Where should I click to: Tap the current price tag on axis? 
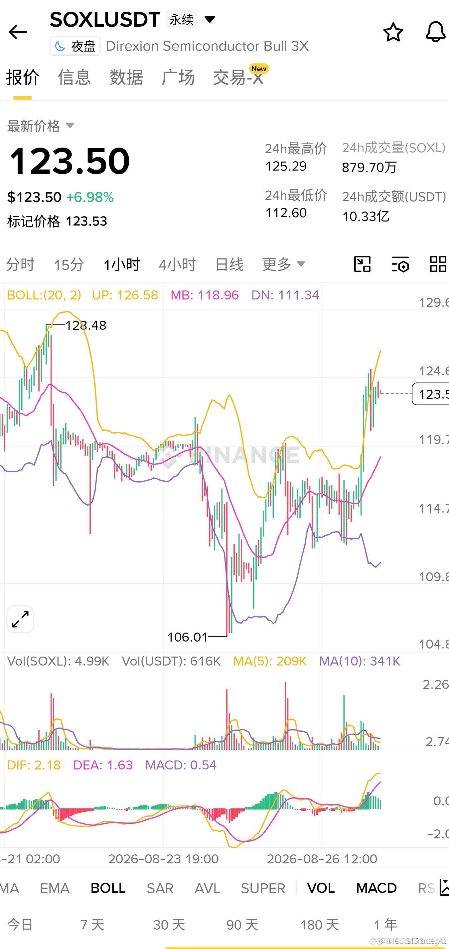[430, 394]
